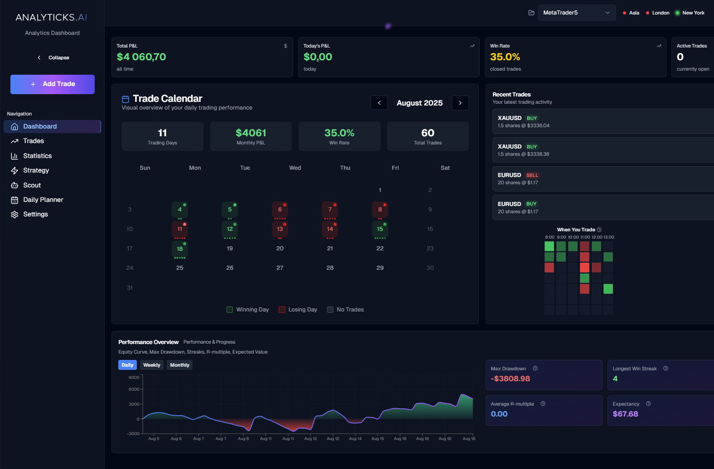The image size is (714, 469).
Task: Click the Expectancy help icon
Action: pyautogui.click(x=648, y=404)
